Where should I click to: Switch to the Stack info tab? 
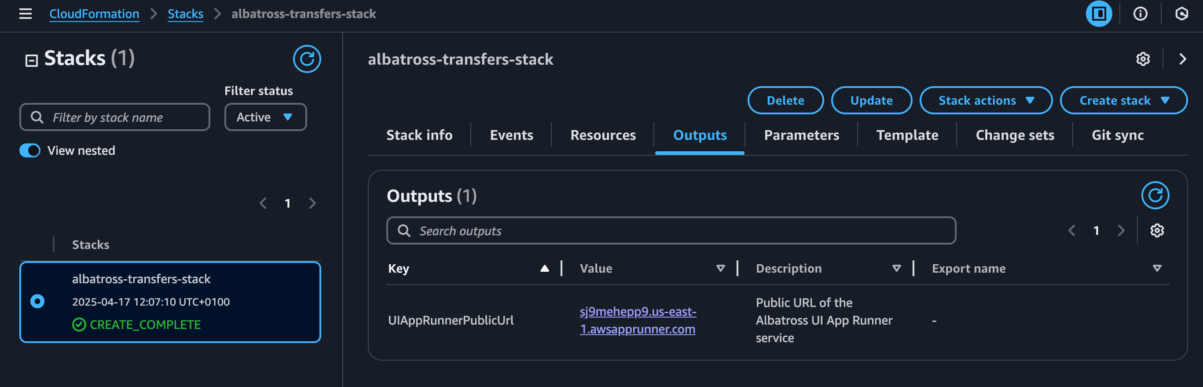coord(419,135)
